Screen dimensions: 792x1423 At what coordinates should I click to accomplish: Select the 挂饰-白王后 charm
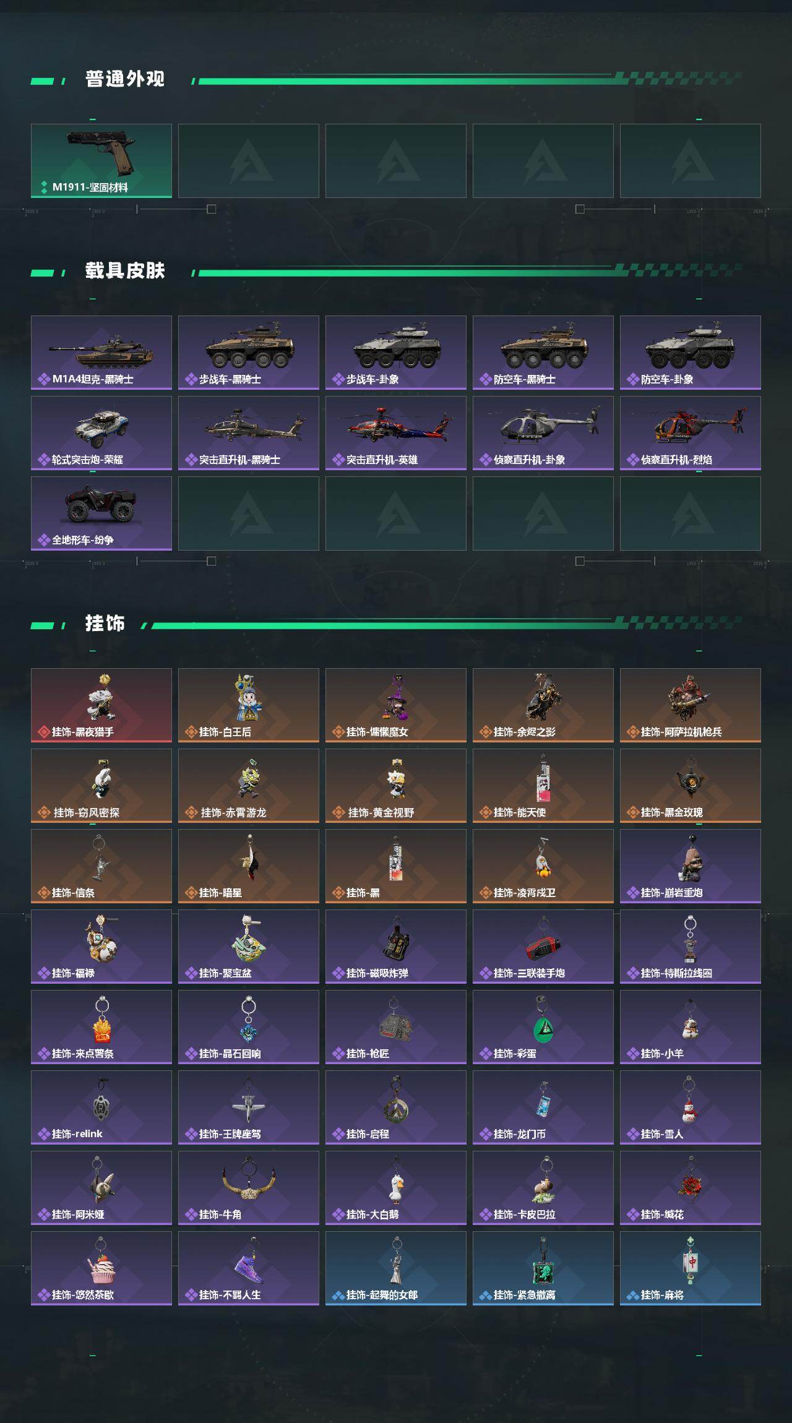249,705
